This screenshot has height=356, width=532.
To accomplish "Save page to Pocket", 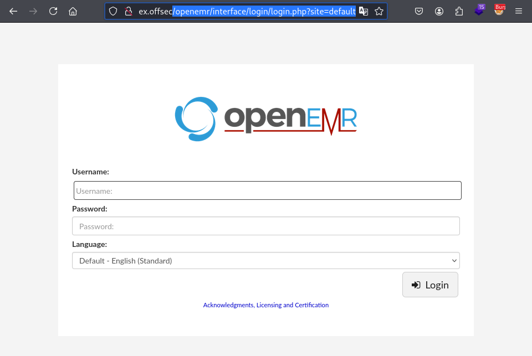I will (419, 11).
